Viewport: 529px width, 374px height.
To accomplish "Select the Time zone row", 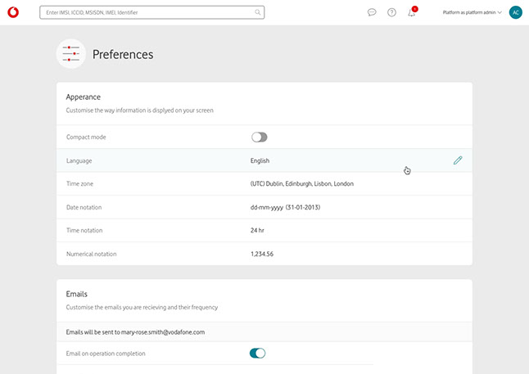I will pyautogui.click(x=264, y=184).
